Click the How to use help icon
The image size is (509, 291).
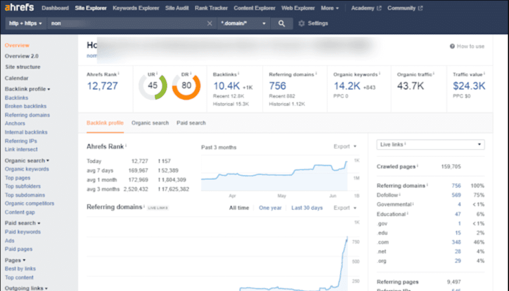click(x=452, y=47)
